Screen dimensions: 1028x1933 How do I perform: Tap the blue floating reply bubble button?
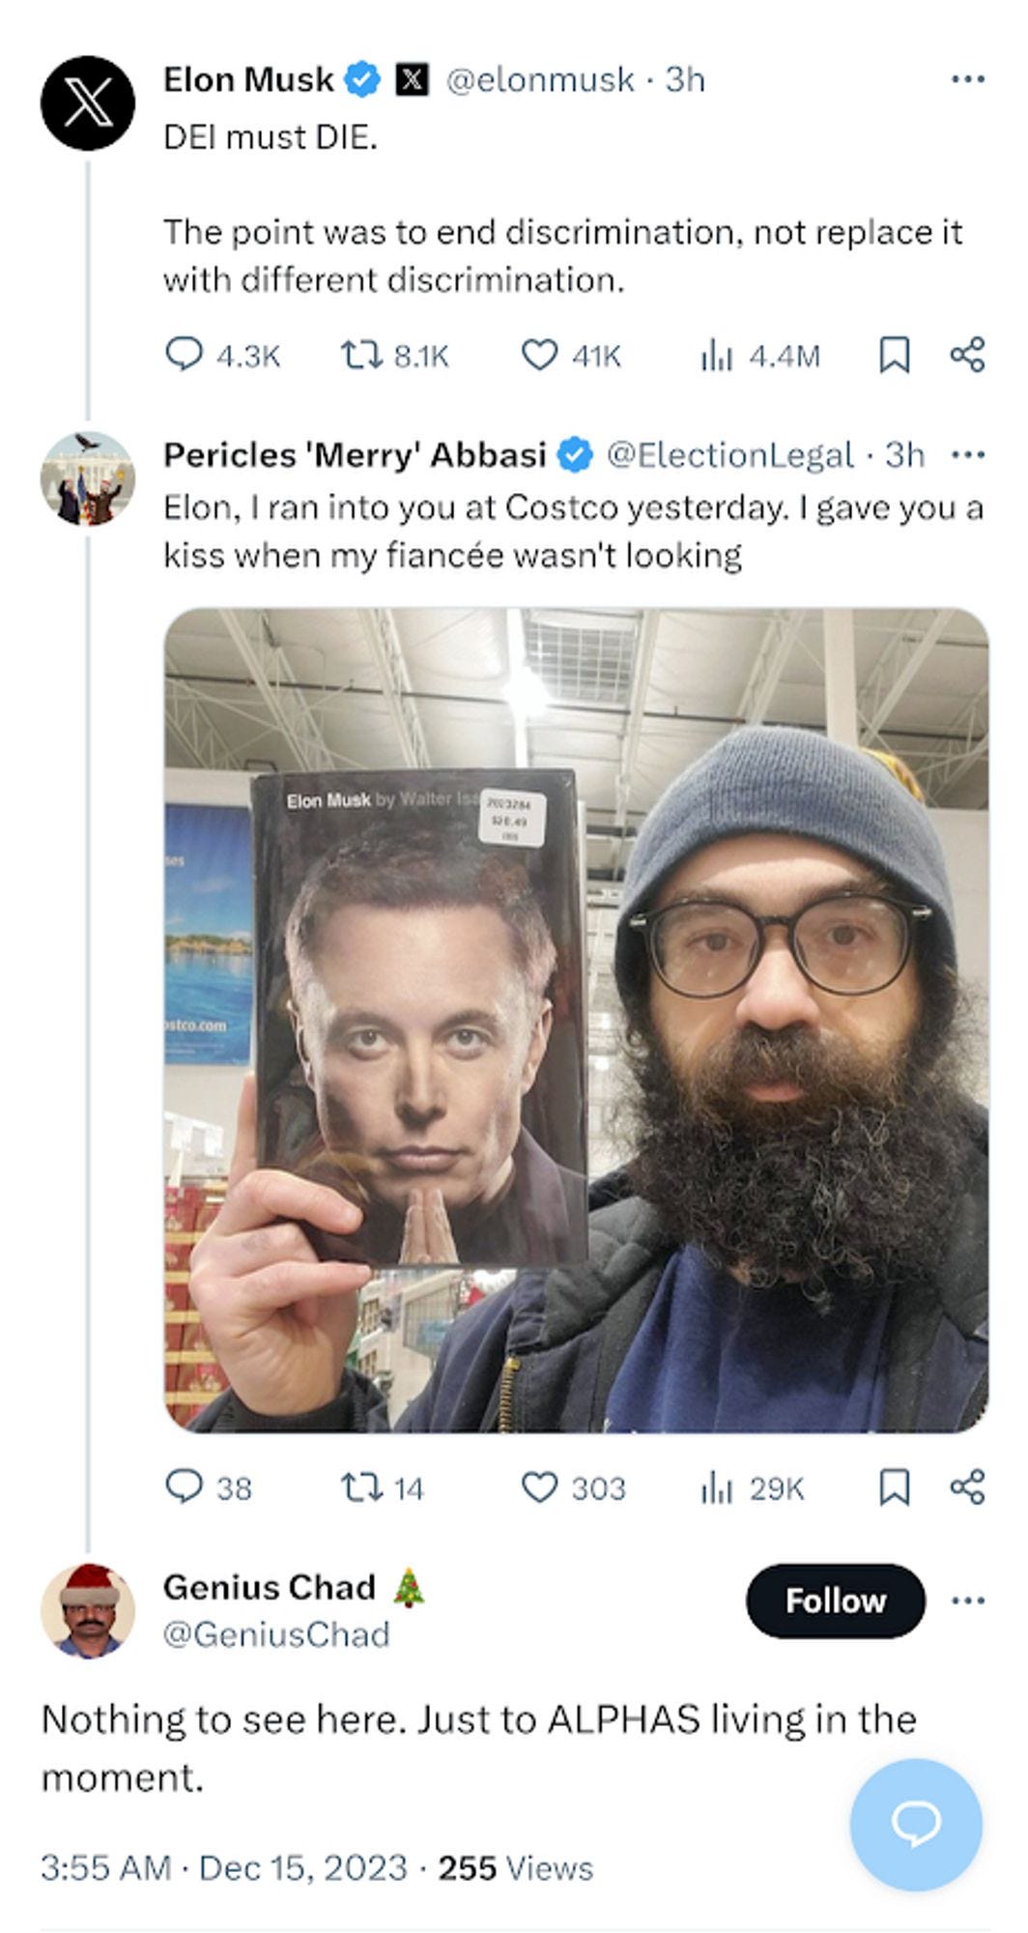[916, 1824]
